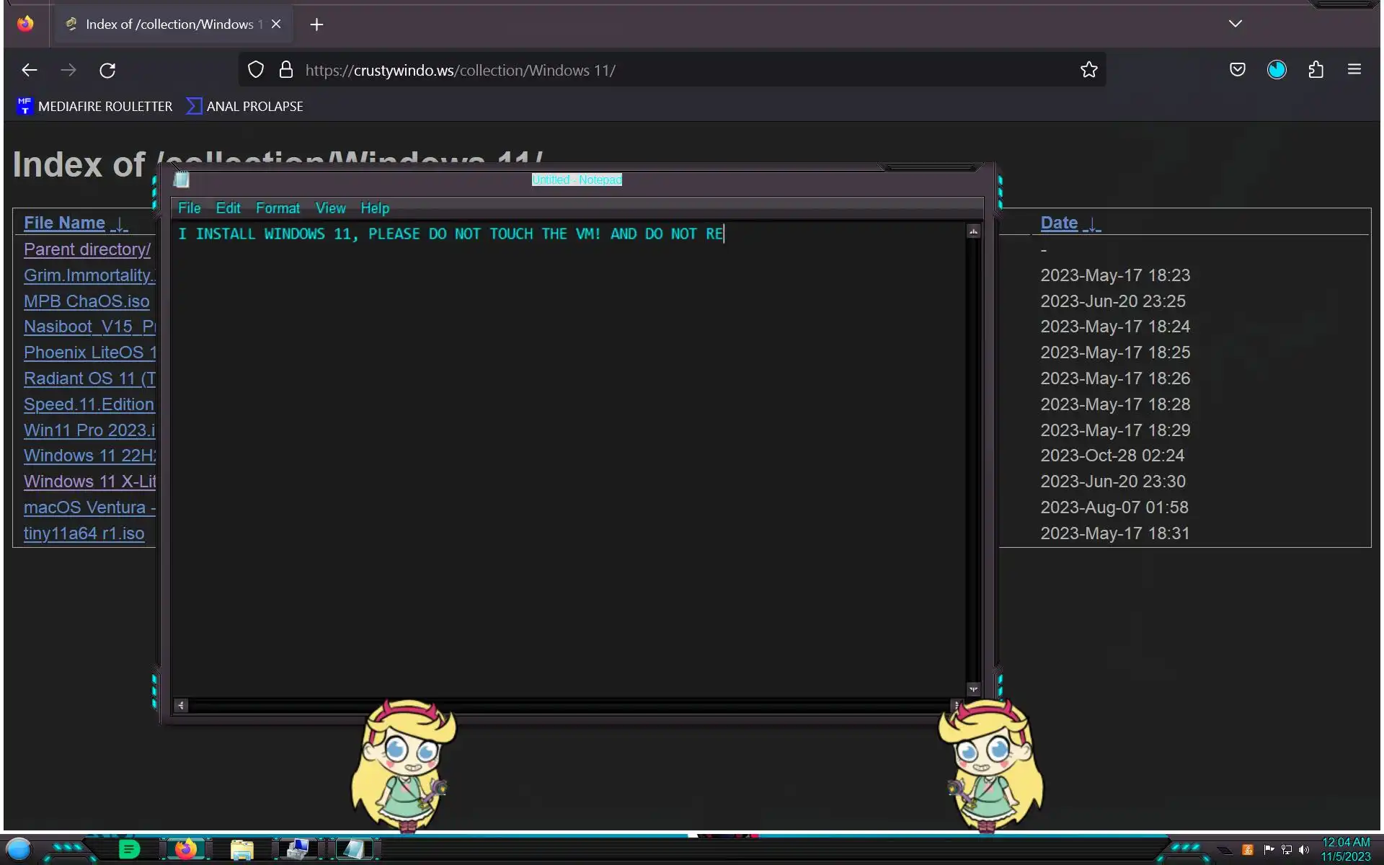
Task: Bookmark this page with the star icon
Action: coord(1088,70)
